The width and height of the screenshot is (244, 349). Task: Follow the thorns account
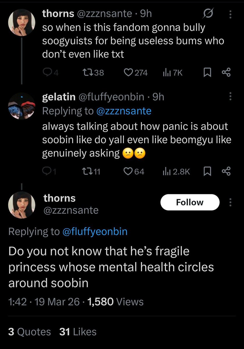pos(190,202)
